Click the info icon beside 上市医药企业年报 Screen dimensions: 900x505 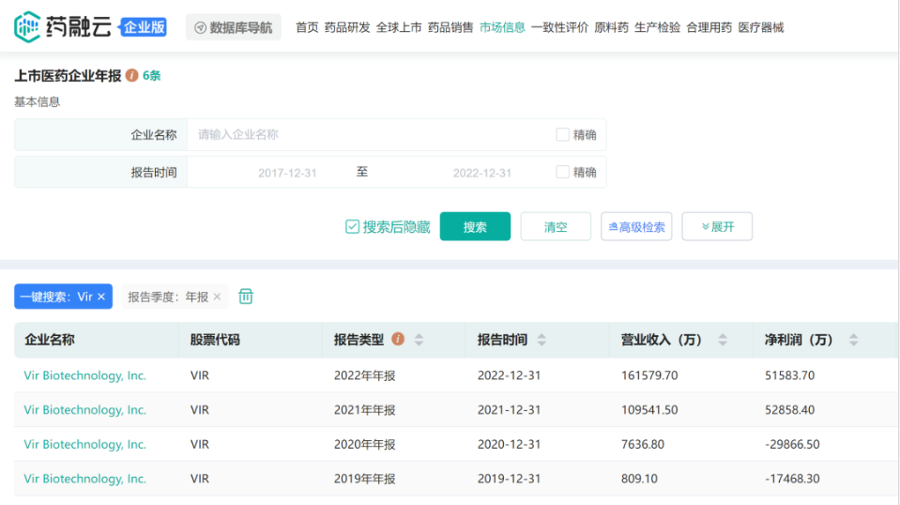tap(132, 76)
